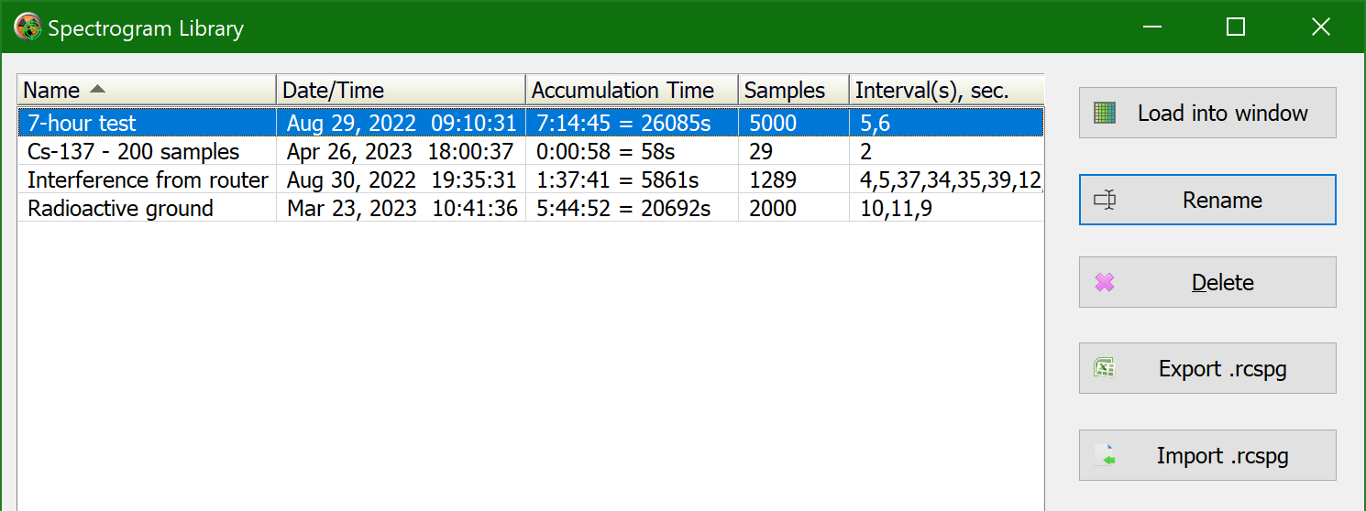Select the 7-hour test entry

(531, 123)
